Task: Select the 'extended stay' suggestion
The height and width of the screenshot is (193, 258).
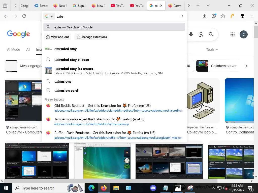Action: pyautogui.click(x=114, y=49)
